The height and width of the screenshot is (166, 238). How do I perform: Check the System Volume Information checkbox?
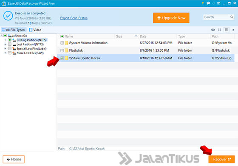(62, 43)
